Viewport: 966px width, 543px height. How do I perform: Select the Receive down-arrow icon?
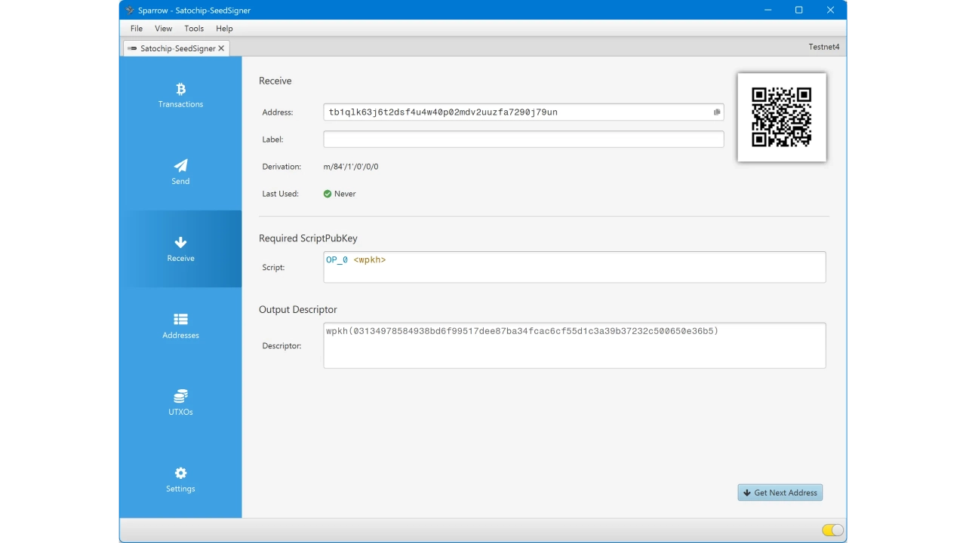(x=180, y=242)
